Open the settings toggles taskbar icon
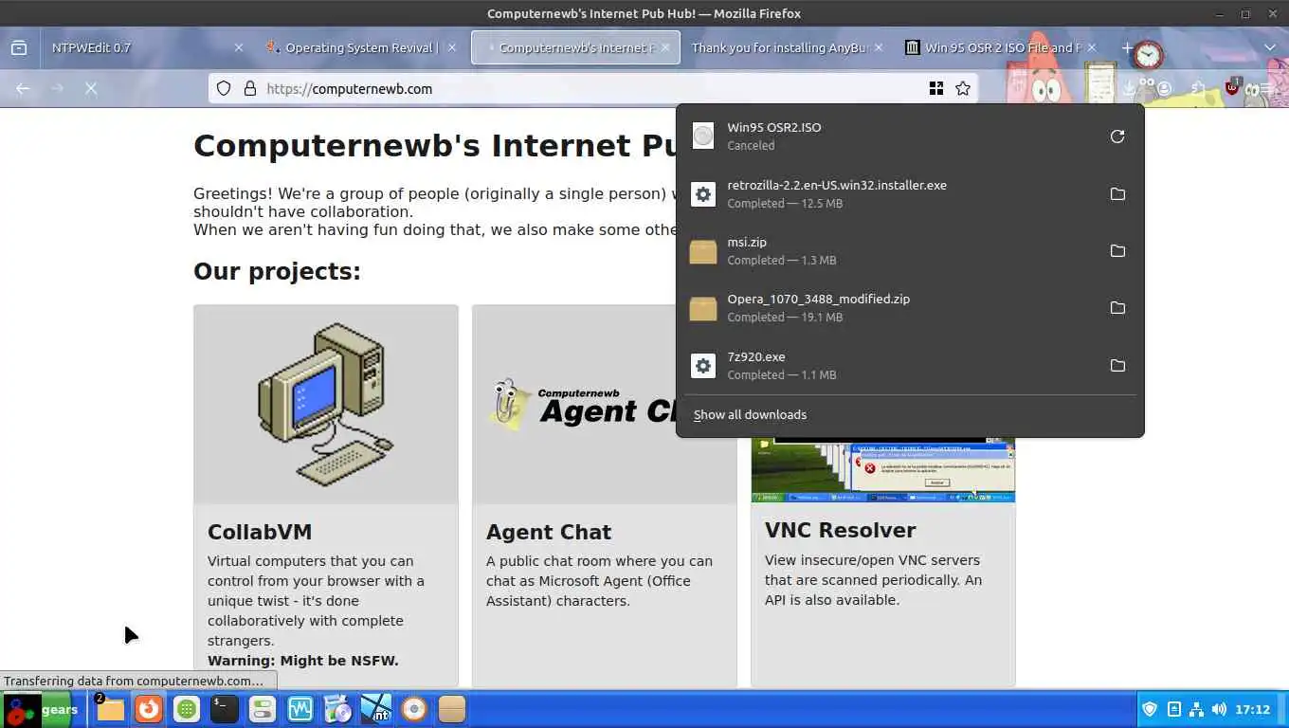Screen dimensions: 1289x728 (x=263, y=709)
